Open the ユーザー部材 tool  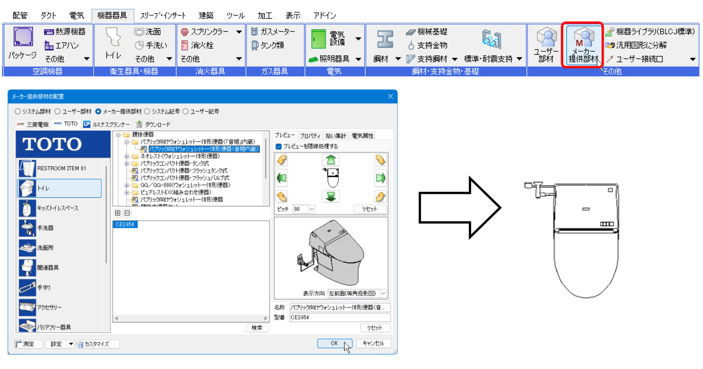[x=546, y=45]
